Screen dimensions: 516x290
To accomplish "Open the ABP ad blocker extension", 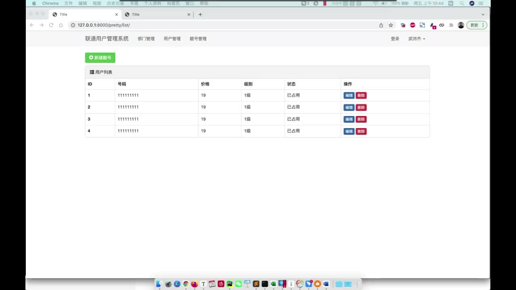I will tap(412, 25).
